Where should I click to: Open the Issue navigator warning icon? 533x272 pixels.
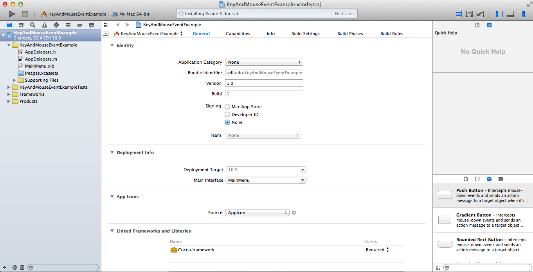(x=44, y=25)
